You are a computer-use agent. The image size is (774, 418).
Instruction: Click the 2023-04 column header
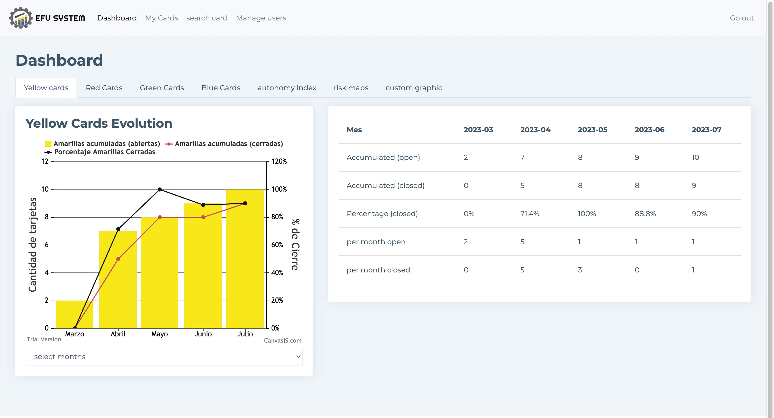coord(535,130)
